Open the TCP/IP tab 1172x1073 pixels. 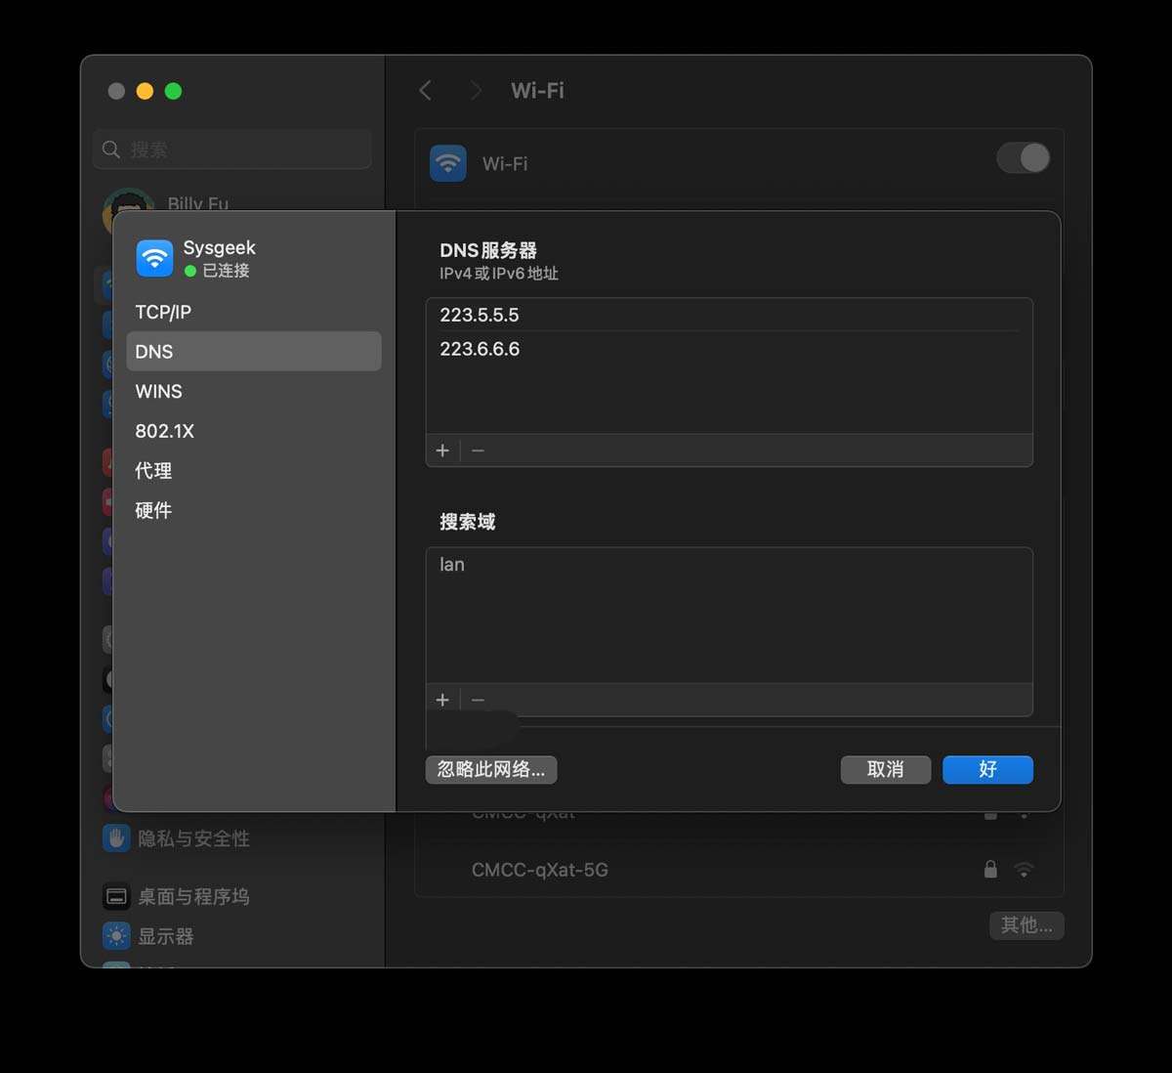pyautogui.click(x=163, y=312)
